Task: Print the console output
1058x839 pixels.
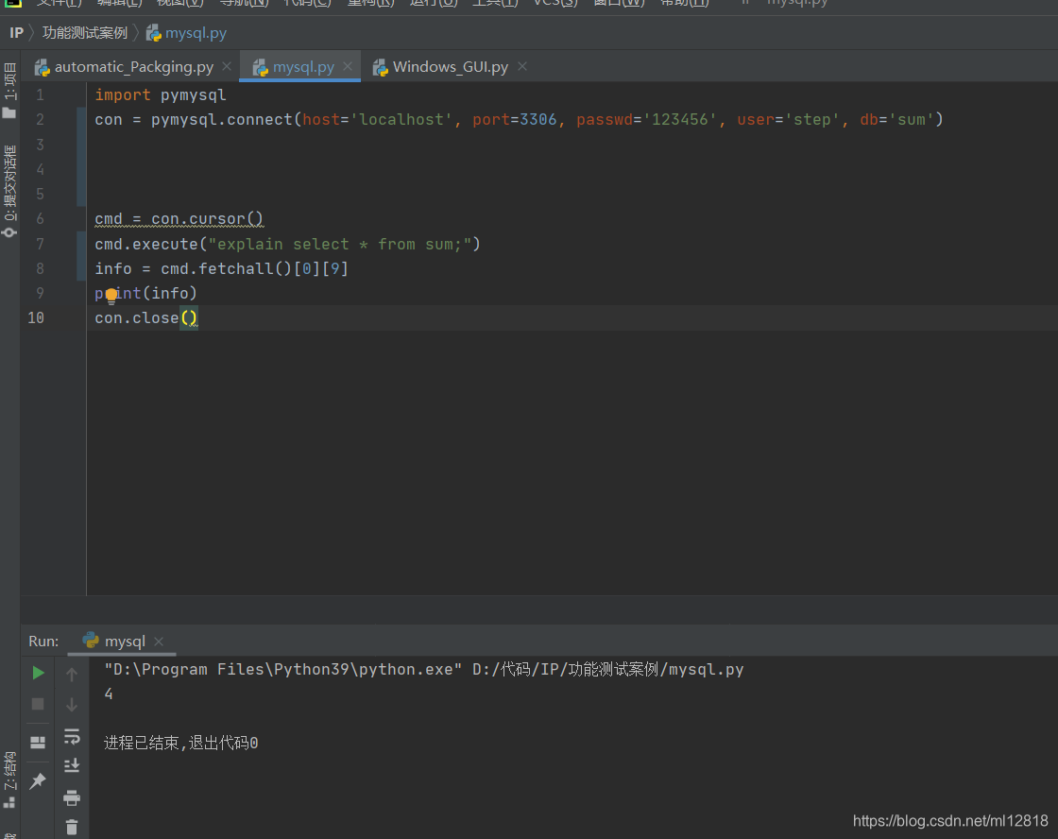Action: tap(72, 797)
